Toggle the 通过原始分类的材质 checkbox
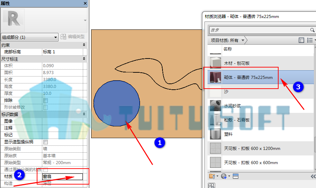 click(x=45, y=170)
